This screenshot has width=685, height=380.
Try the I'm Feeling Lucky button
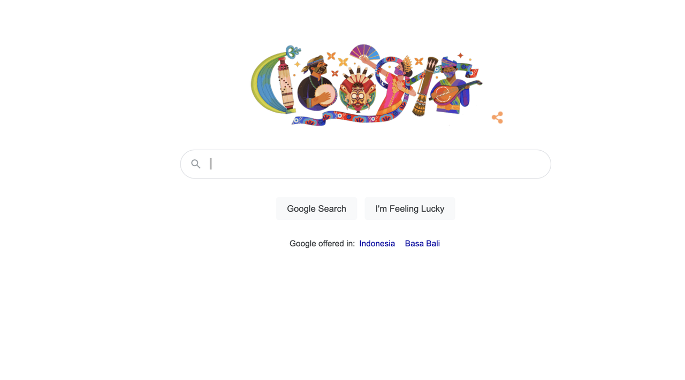tap(410, 208)
